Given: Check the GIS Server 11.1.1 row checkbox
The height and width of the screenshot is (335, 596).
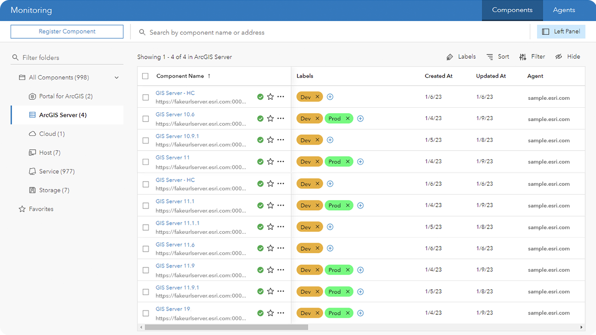Looking at the screenshot, I should point(146,227).
